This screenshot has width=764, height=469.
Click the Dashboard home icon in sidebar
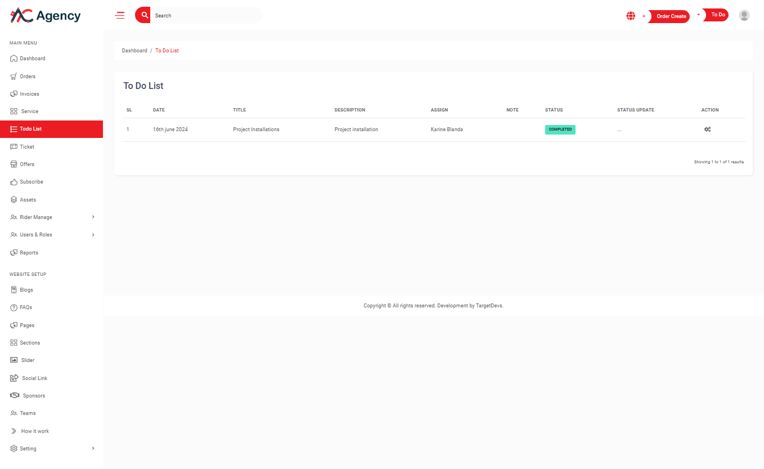click(14, 59)
